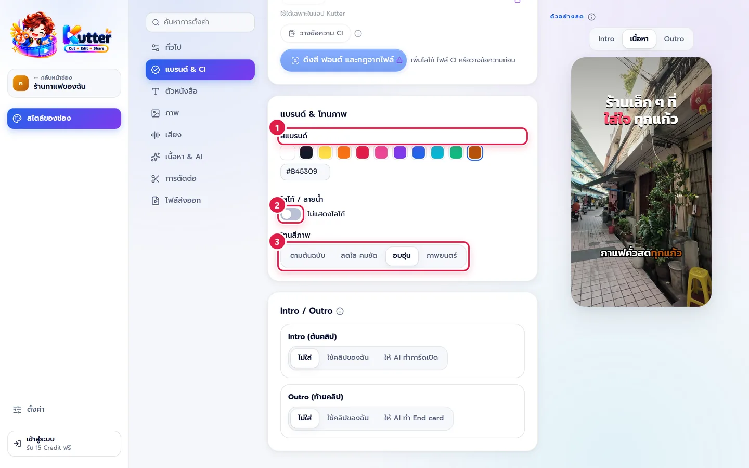Image resolution: width=749 pixels, height=468 pixels.
Task: Open the เสียง audio settings section
Action: [200, 135]
